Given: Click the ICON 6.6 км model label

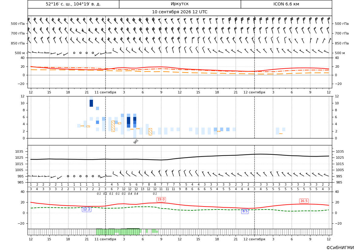Looking at the screenshot, I should click(286, 4).
